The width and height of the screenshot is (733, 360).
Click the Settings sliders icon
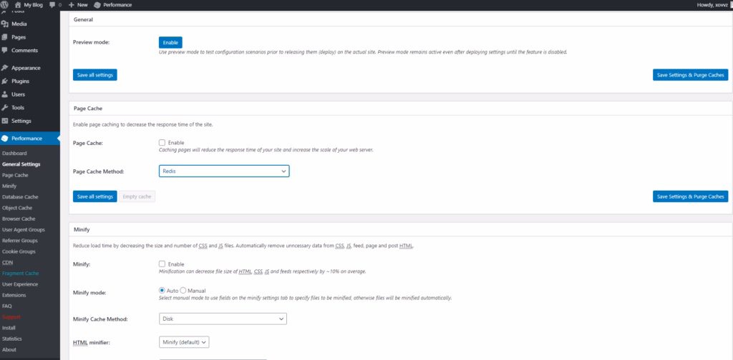[5, 121]
